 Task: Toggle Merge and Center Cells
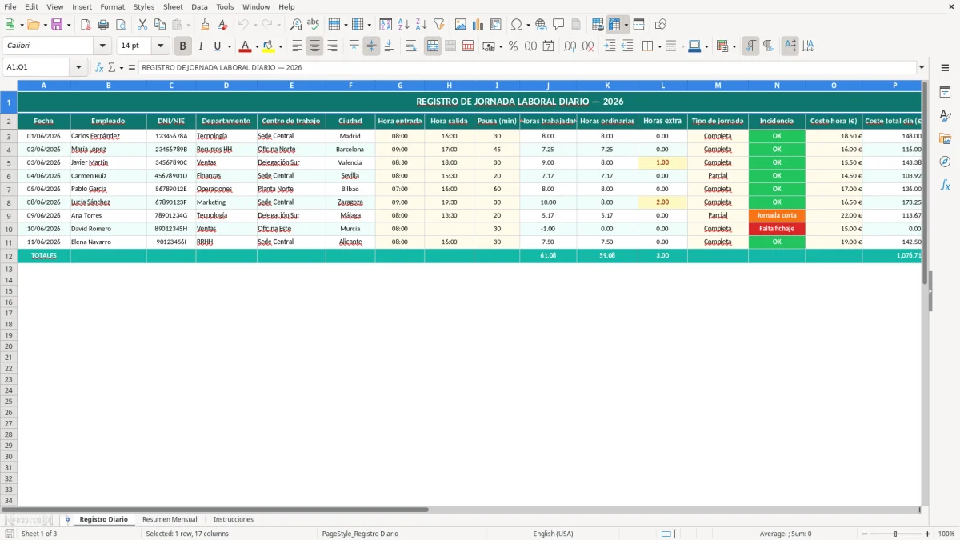click(433, 46)
